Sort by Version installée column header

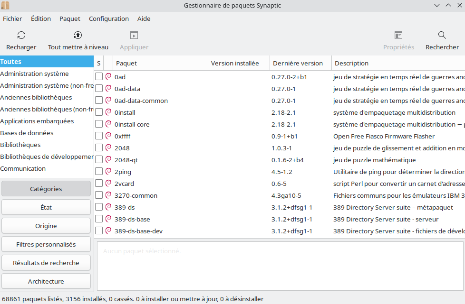coord(238,63)
